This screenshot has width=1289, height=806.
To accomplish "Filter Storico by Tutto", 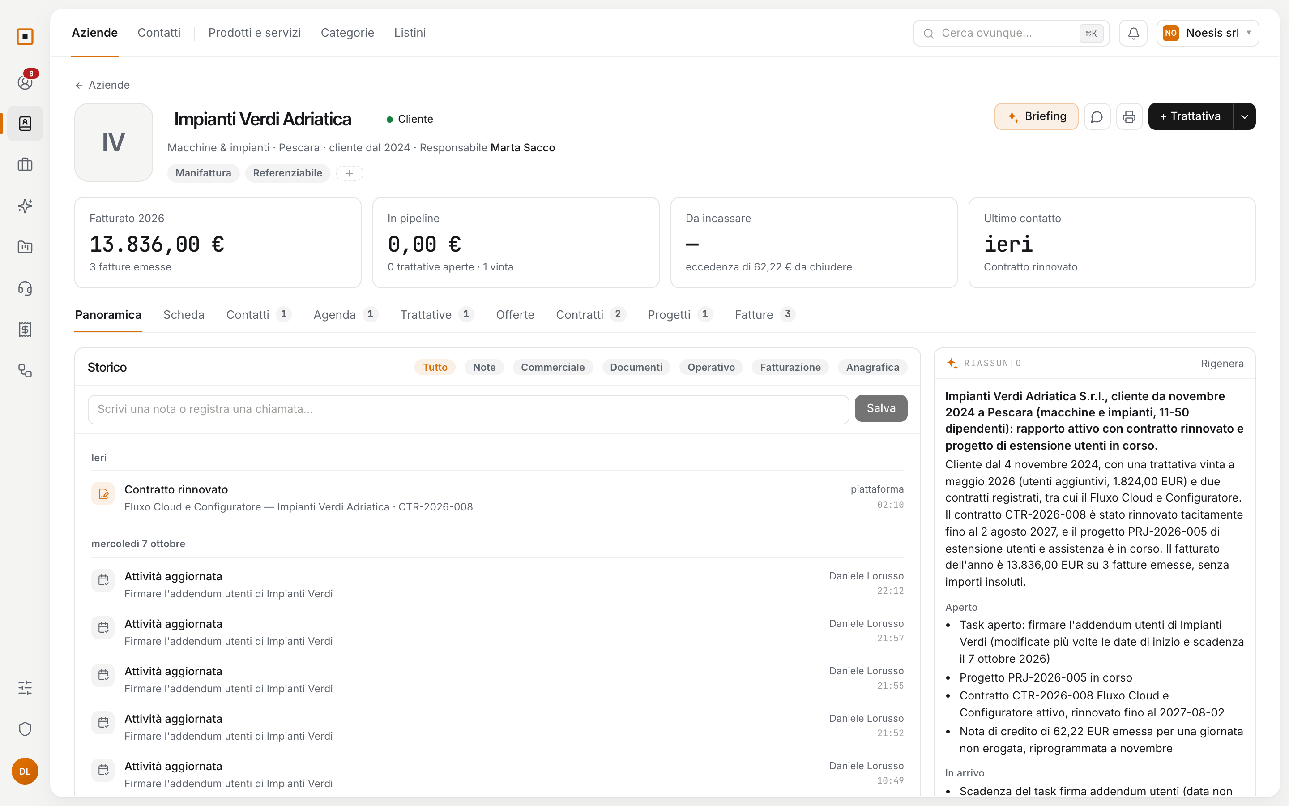I will click(435, 367).
